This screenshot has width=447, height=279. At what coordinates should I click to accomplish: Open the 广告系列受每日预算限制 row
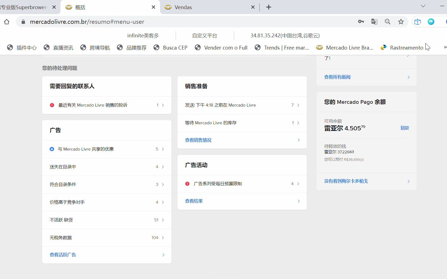pyautogui.click(x=242, y=184)
